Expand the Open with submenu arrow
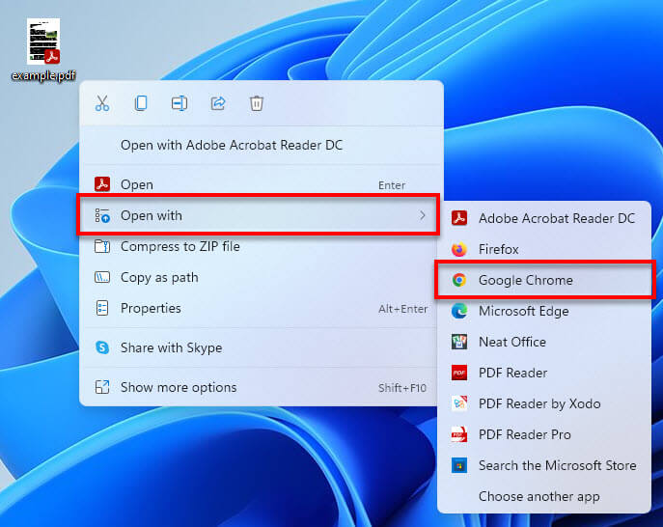 [x=423, y=215]
